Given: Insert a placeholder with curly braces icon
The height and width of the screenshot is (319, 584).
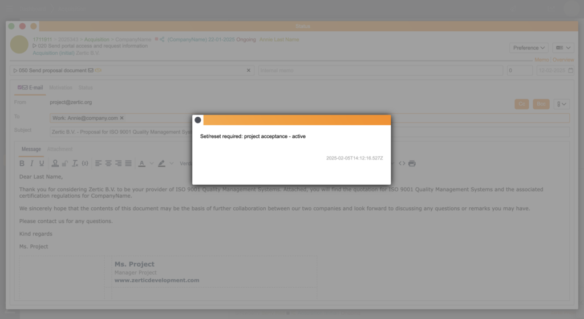Looking at the screenshot, I should tap(85, 163).
